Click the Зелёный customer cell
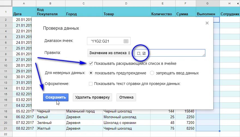Viewport: 240px width, 137px height. pyautogui.click(x=51, y=123)
